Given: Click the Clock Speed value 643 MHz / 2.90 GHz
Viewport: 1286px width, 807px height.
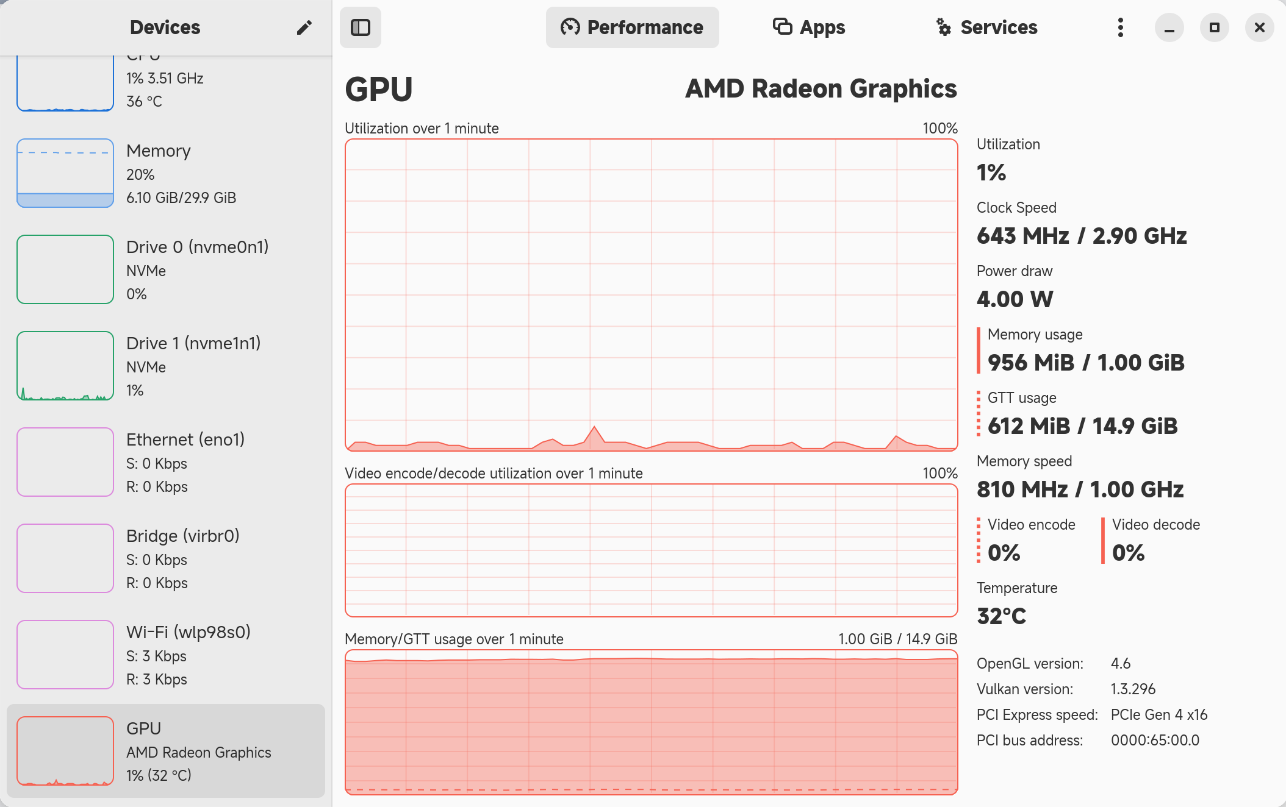Looking at the screenshot, I should click(1082, 236).
